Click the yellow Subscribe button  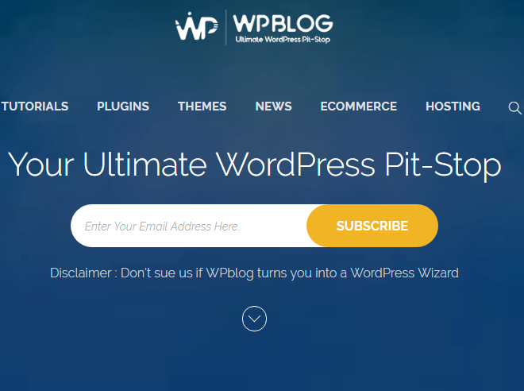coord(372,226)
